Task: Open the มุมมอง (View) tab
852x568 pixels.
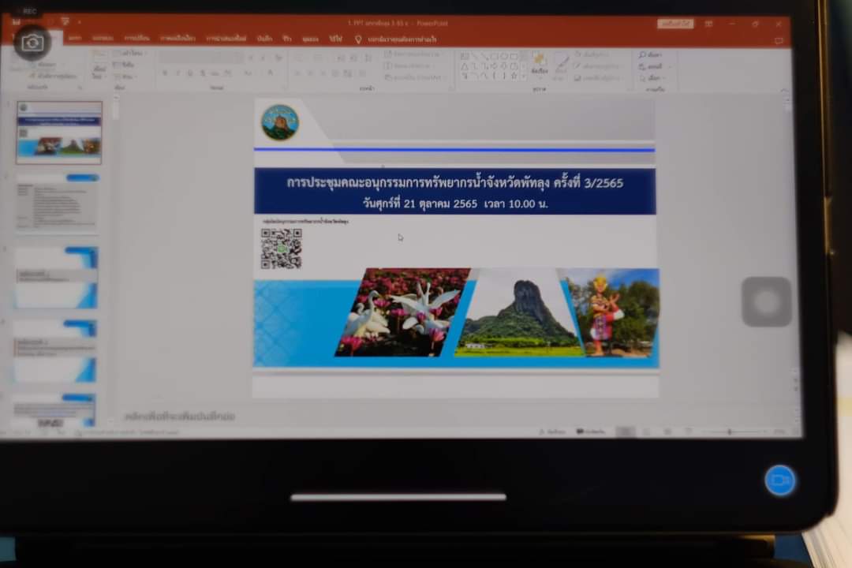Action: tap(310, 39)
